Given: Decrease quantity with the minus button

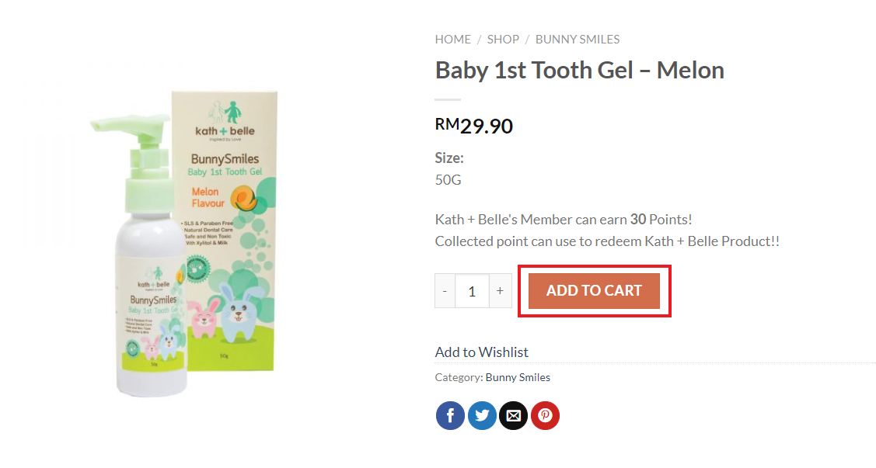Looking at the screenshot, I should (x=445, y=291).
